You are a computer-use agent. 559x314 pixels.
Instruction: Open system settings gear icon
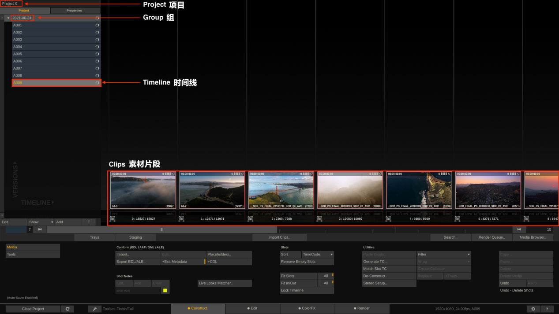click(533, 309)
